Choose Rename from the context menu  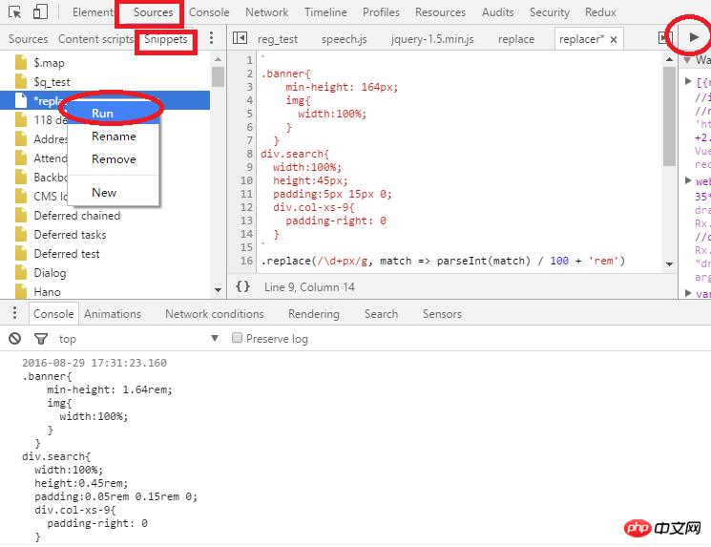click(114, 137)
